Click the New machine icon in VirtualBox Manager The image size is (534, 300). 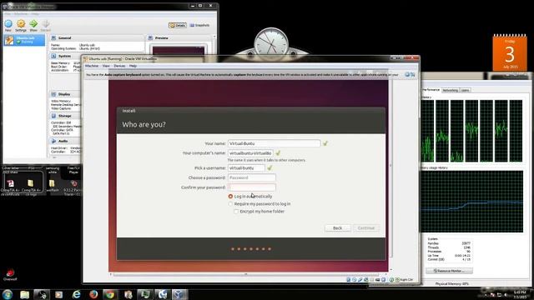point(8,24)
